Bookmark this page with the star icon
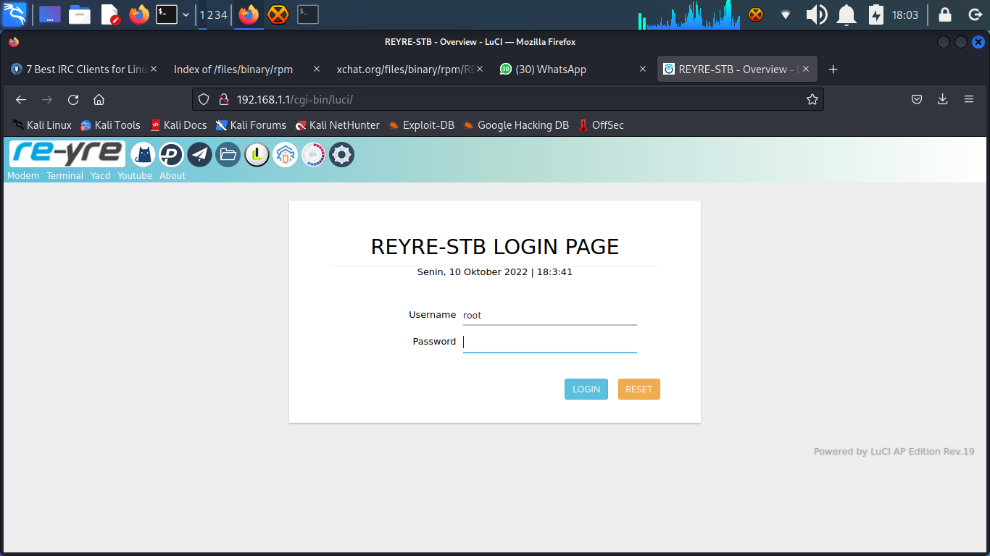This screenshot has width=990, height=556. (812, 99)
